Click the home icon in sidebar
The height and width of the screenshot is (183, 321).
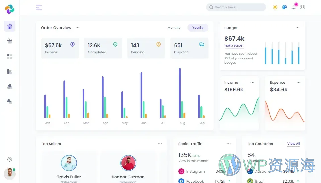(10, 26)
